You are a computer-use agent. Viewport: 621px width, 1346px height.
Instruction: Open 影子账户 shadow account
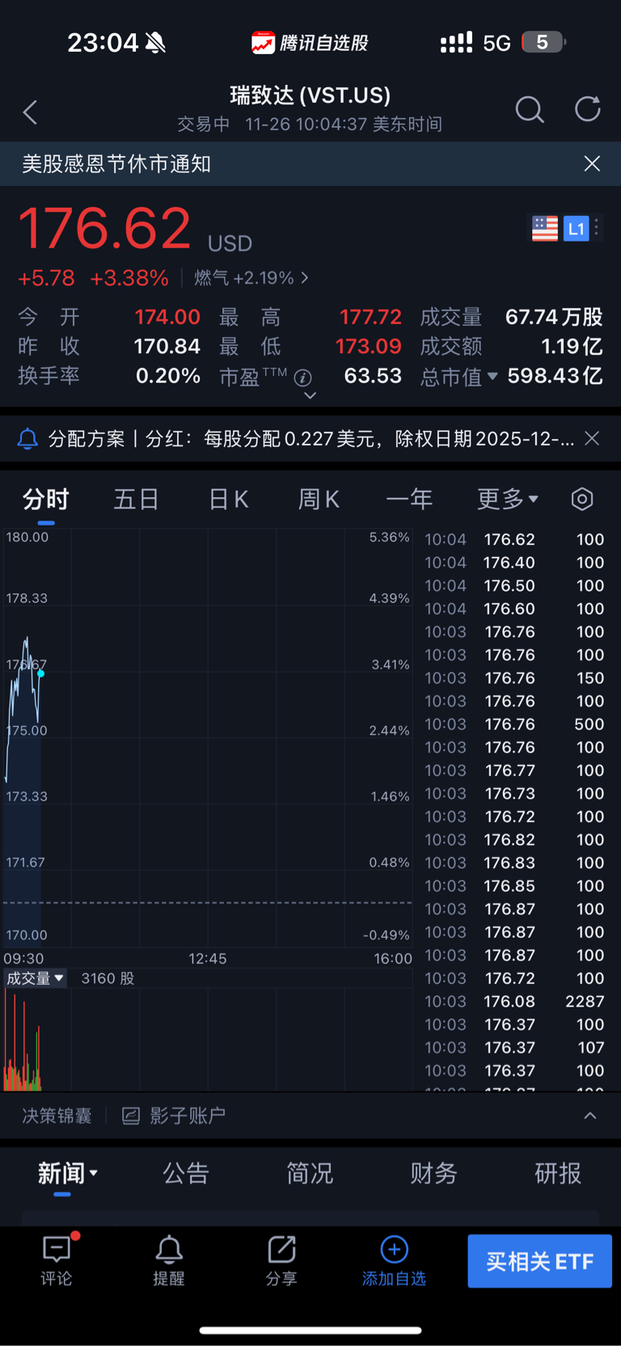tap(174, 1116)
